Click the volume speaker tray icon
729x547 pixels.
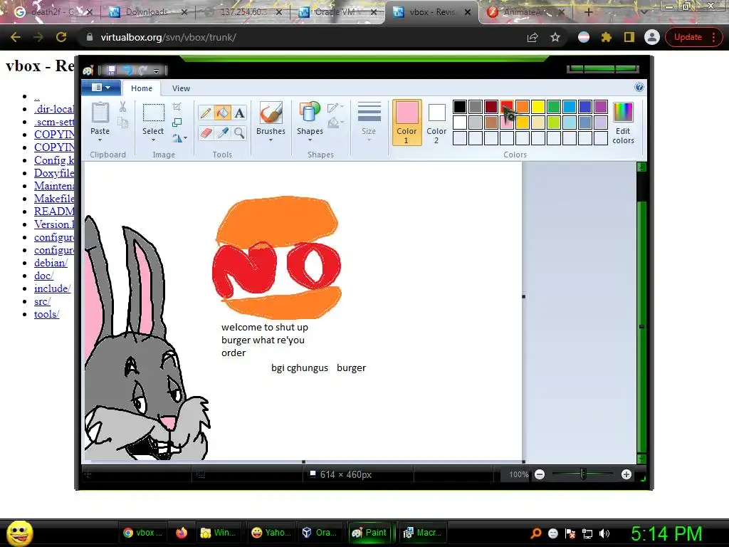[x=604, y=533]
